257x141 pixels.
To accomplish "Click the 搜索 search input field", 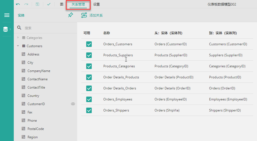I will [49, 28].
